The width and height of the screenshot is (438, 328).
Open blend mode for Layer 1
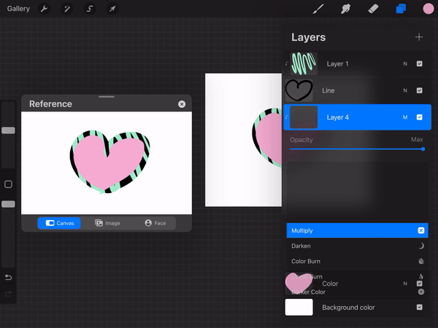405,64
